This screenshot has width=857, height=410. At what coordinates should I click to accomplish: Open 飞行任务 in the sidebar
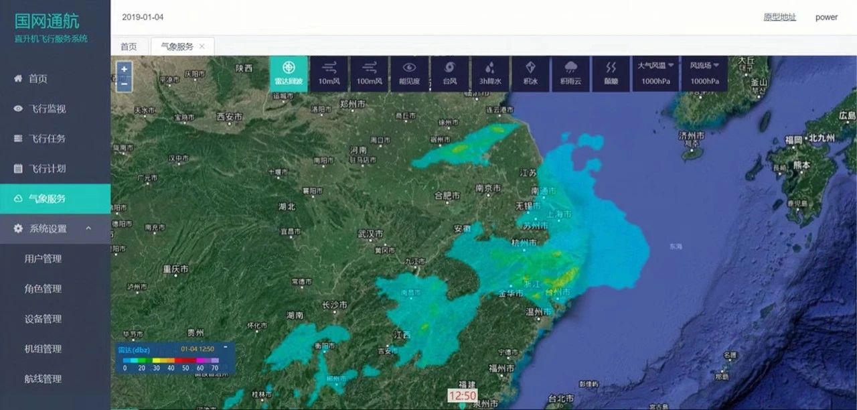(55, 139)
